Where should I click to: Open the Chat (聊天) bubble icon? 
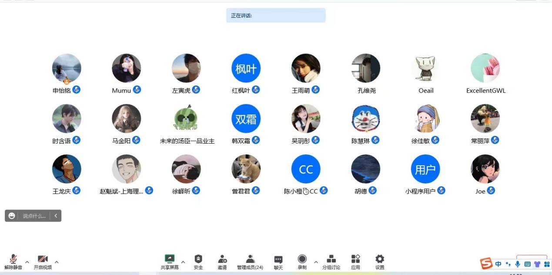[278, 262]
